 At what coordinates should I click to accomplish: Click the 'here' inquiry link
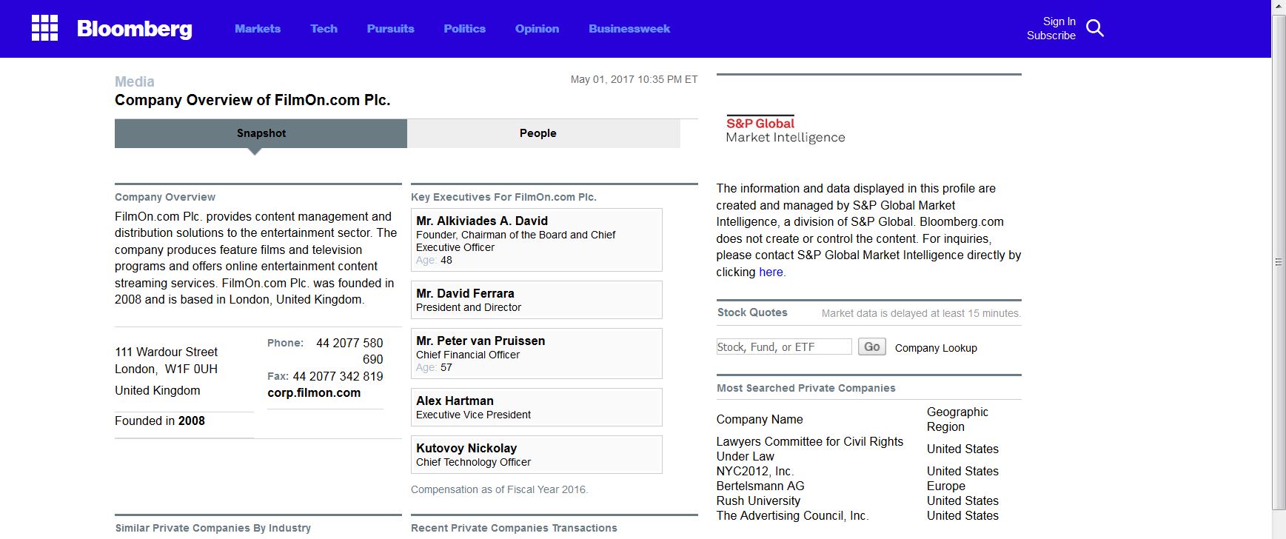tap(771, 272)
